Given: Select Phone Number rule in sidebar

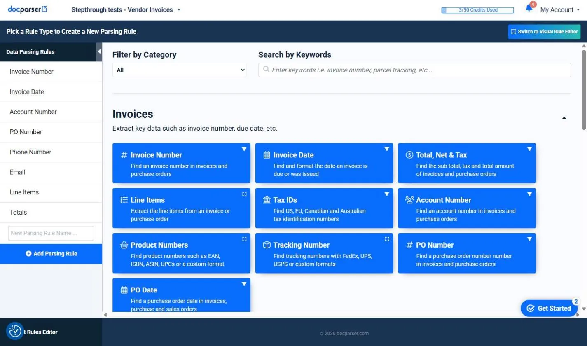Looking at the screenshot, I should (51, 152).
